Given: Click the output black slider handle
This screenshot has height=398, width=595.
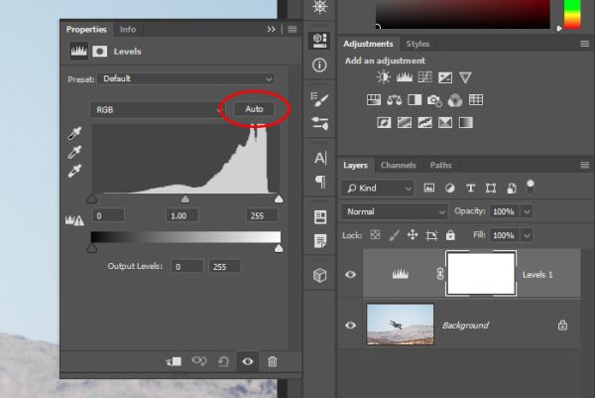Looking at the screenshot, I should pos(92,248).
